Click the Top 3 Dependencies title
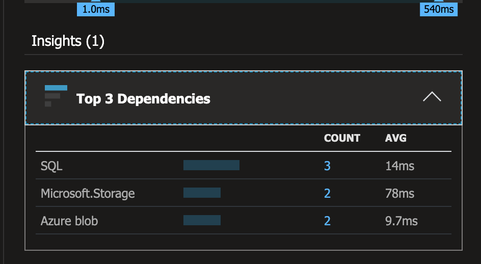The width and height of the screenshot is (481, 264). pos(143,99)
